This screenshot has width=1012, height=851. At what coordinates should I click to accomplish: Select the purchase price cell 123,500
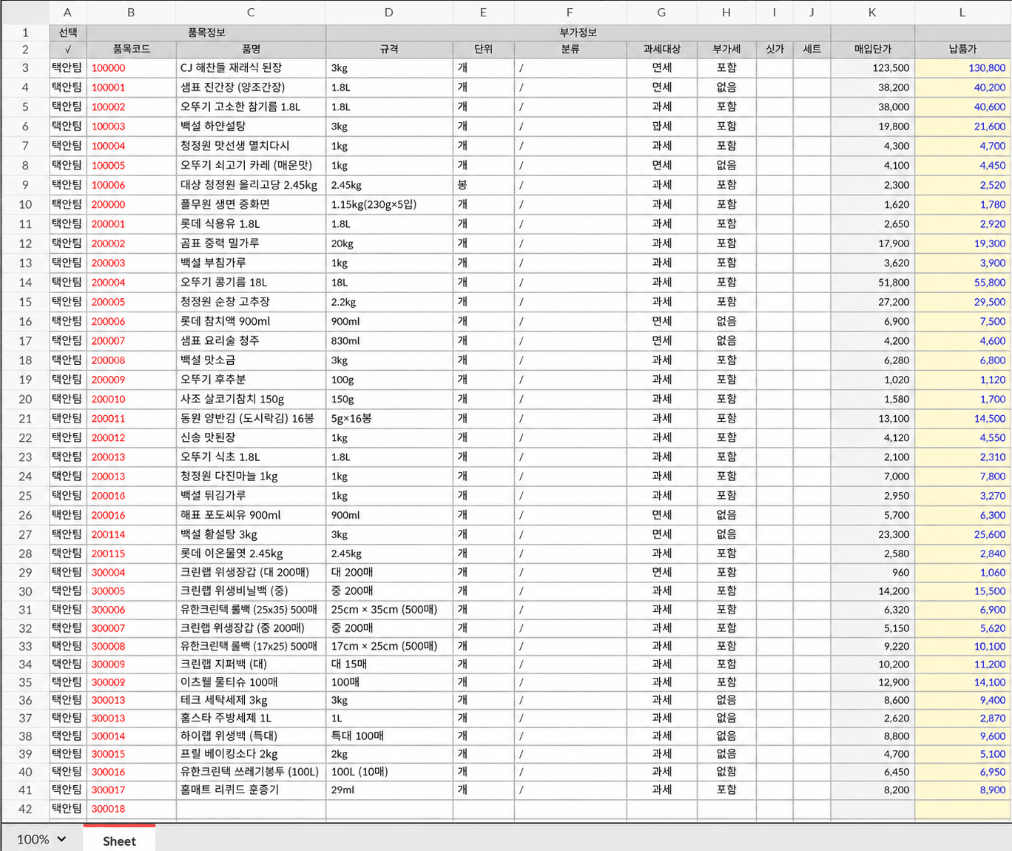click(873, 68)
